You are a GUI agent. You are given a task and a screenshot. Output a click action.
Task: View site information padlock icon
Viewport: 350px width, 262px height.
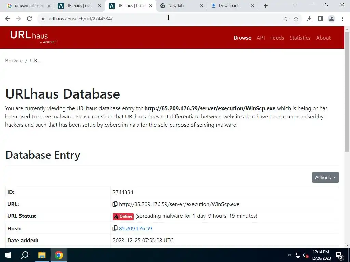tap(43, 19)
